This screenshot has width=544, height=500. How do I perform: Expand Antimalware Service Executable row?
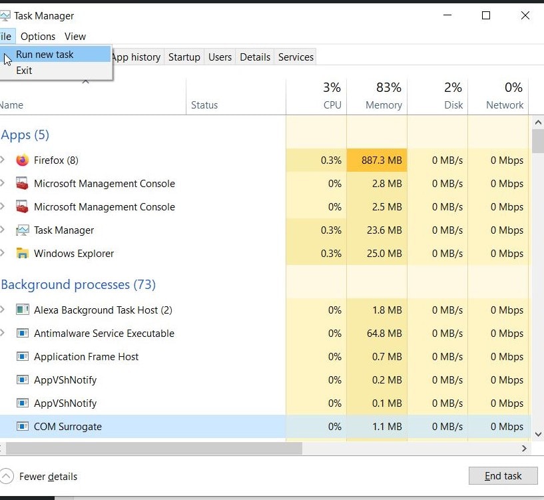point(3,332)
